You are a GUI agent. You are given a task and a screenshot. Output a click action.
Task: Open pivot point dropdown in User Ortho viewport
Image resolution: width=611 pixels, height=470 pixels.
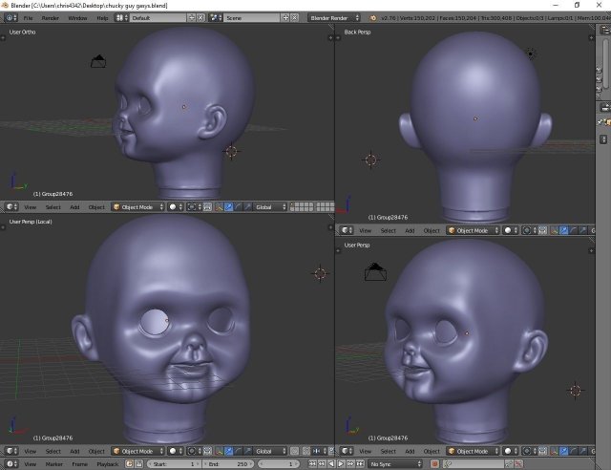click(194, 207)
